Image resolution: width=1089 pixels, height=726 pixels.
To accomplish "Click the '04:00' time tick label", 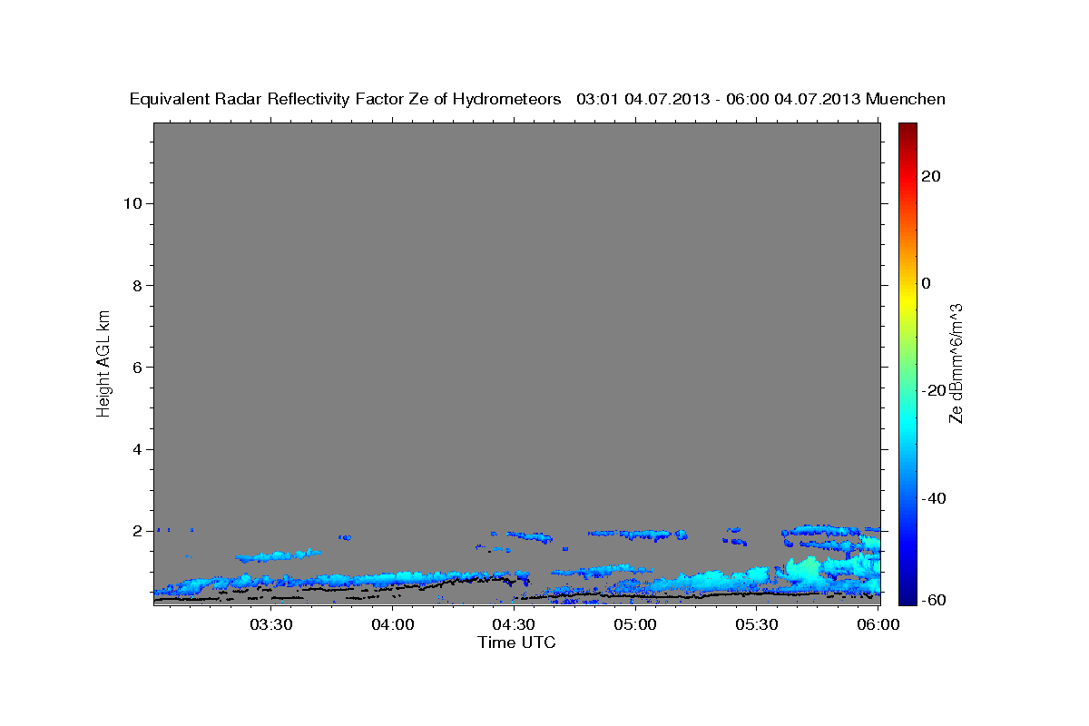I will 392,625.
